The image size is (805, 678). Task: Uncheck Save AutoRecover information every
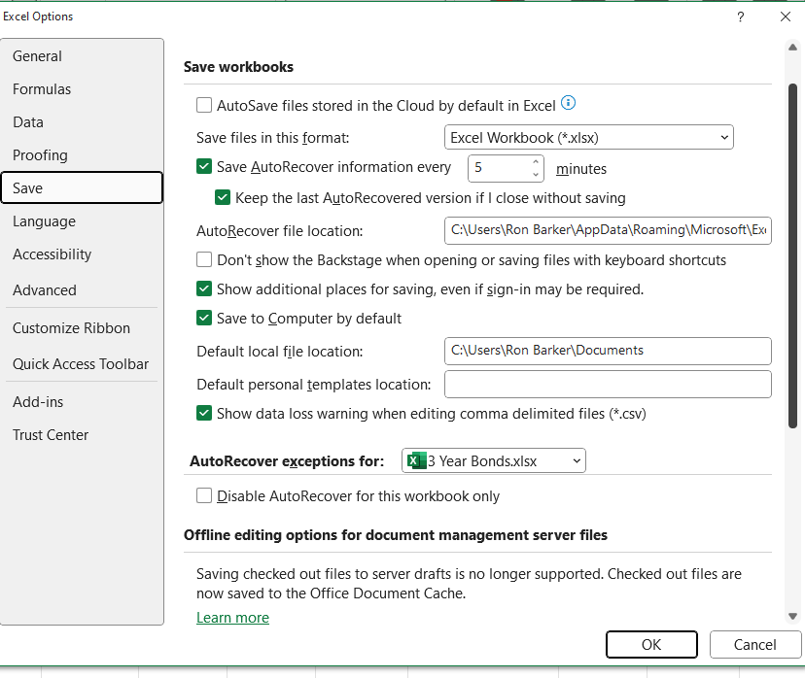click(204, 166)
